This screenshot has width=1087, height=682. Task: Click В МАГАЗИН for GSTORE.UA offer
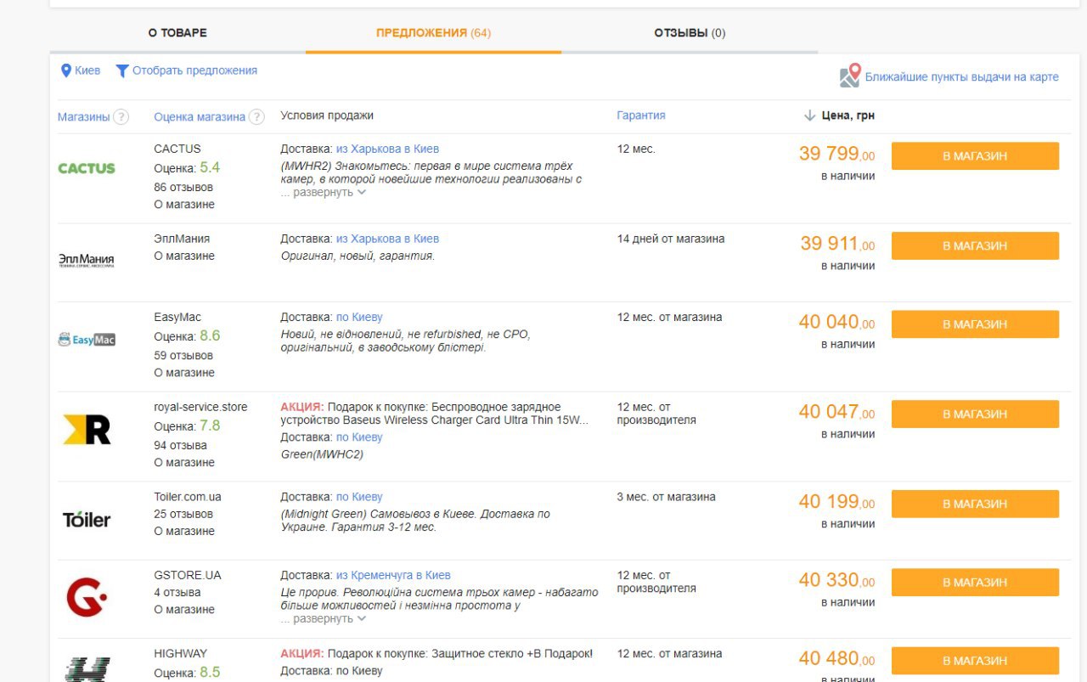tap(975, 583)
